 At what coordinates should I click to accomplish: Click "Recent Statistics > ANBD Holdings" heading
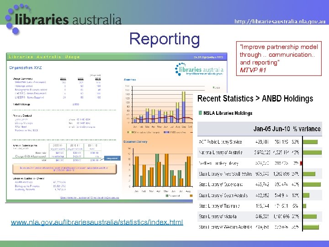255,98
